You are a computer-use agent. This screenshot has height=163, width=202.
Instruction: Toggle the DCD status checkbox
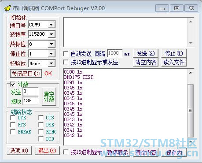pos(41,139)
